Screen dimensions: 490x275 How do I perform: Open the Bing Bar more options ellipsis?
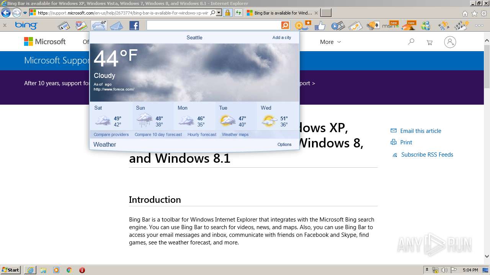[x=479, y=26]
